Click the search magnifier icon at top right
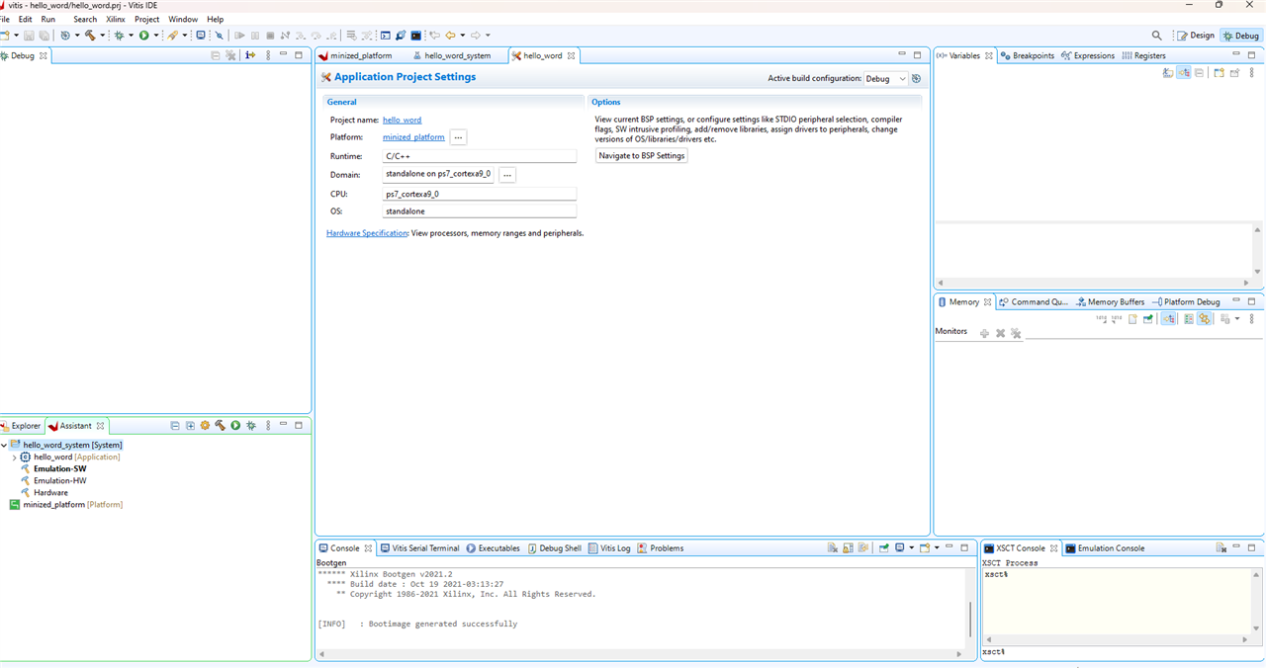 1156,36
